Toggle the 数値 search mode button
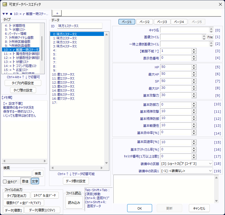 click(25, 181)
